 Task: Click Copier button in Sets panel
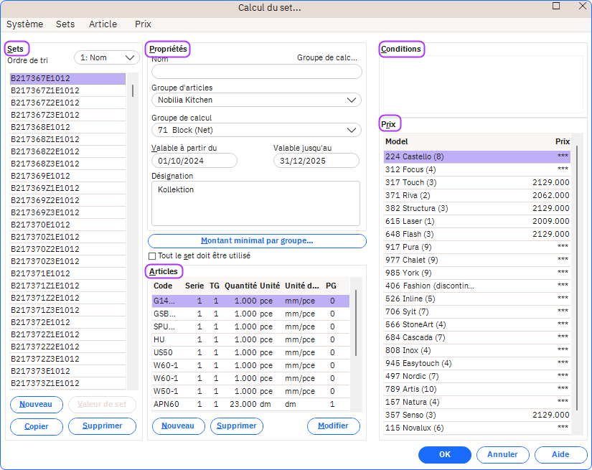coord(36,426)
